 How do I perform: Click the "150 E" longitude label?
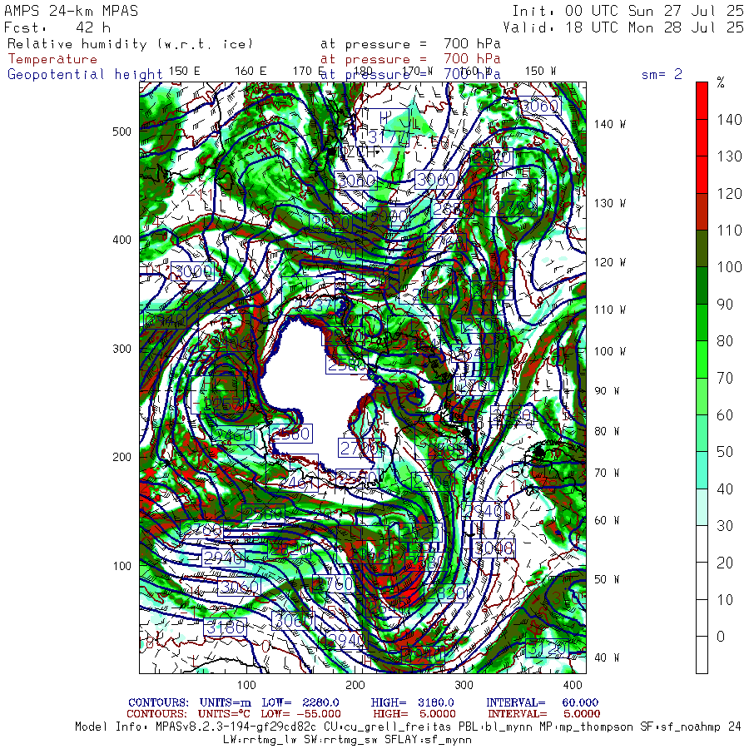(185, 72)
